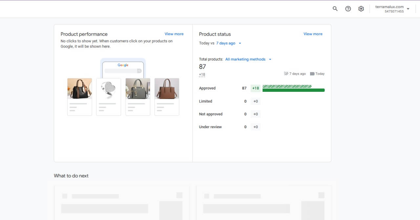Click the account ID 5475071455
The width and height of the screenshot is (420, 220).
[x=394, y=11]
